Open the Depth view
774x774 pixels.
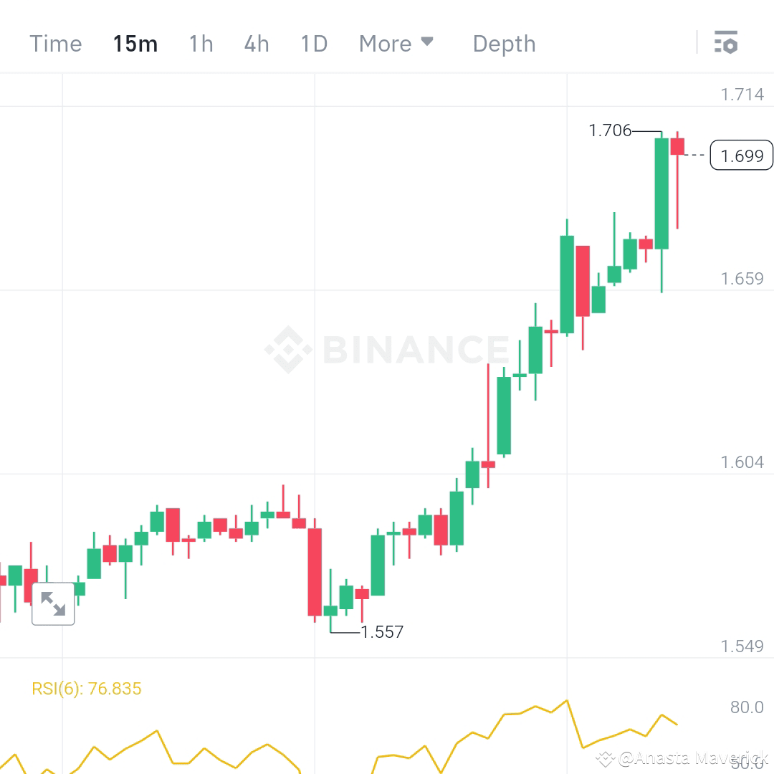(504, 43)
